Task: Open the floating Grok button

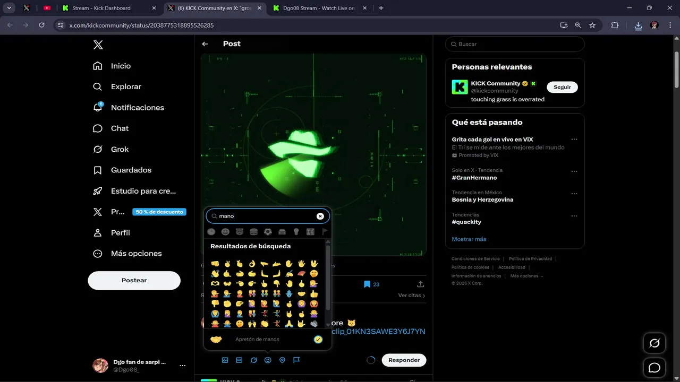Action: [x=654, y=343]
